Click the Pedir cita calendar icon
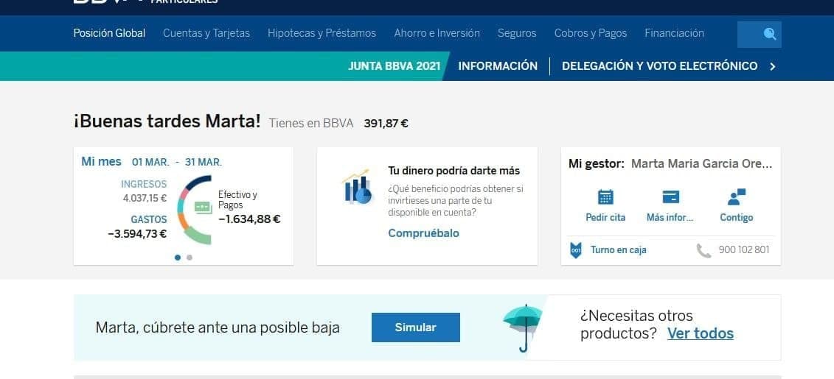 [x=605, y=196]
